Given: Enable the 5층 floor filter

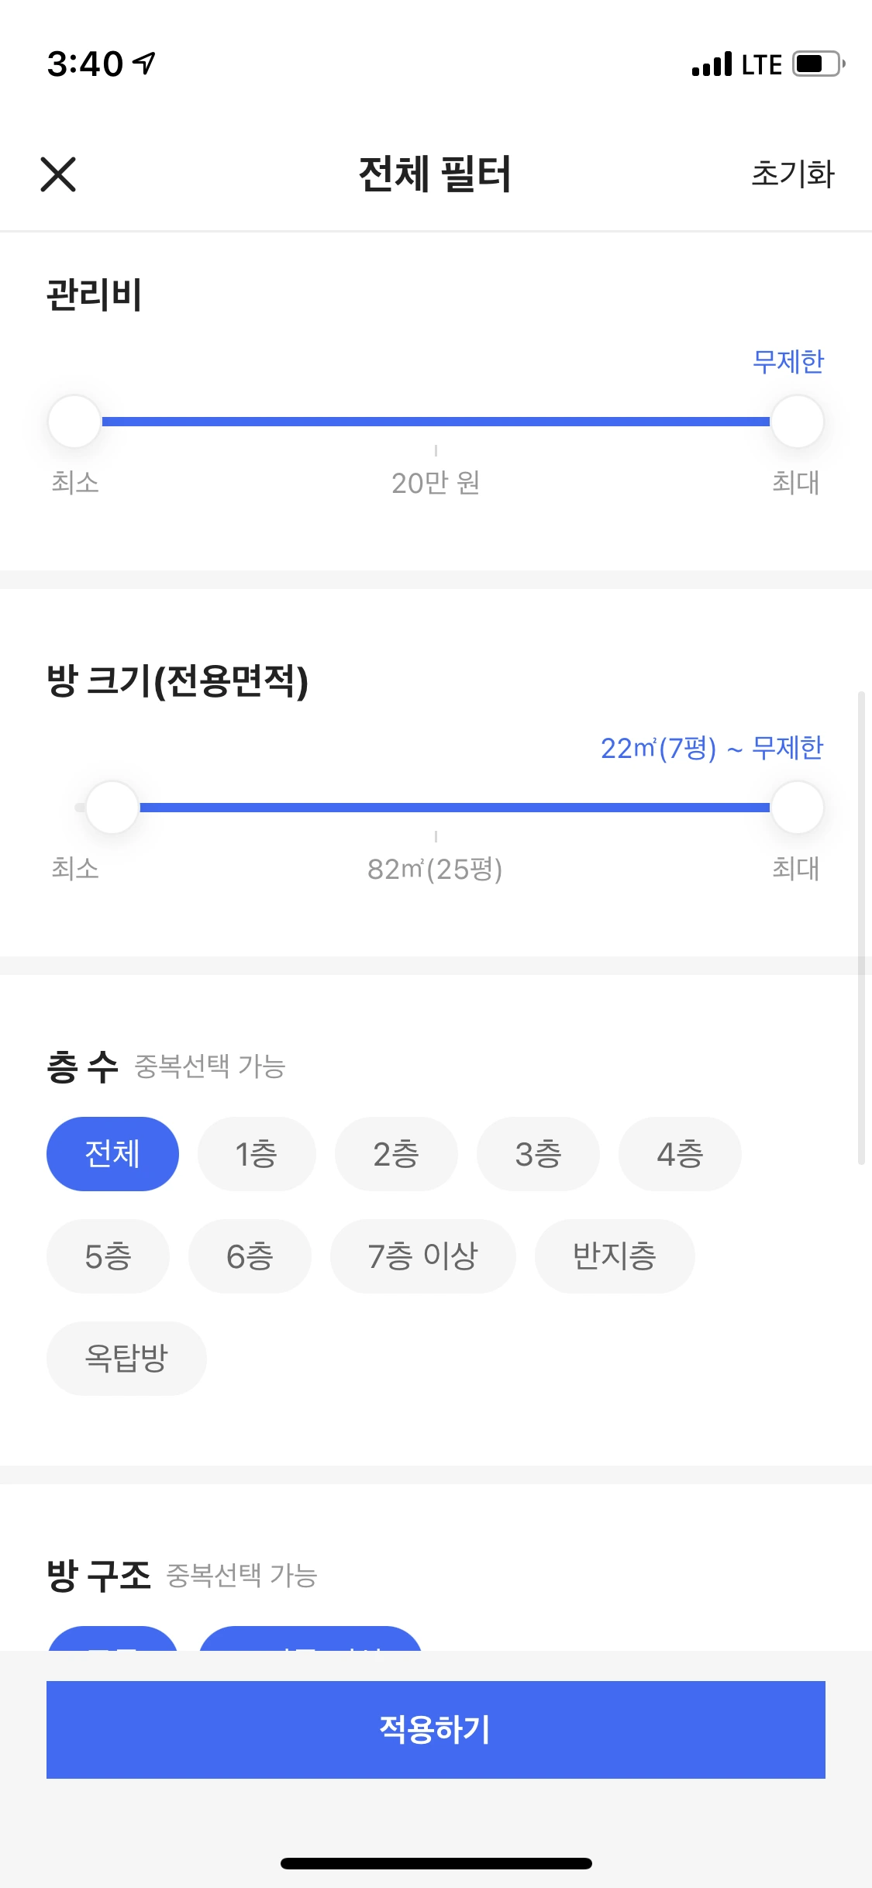Looking at the screenshot, I should (x=108, y=1256).
